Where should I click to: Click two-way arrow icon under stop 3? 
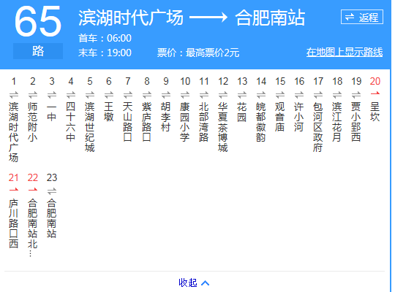[52, 95]
